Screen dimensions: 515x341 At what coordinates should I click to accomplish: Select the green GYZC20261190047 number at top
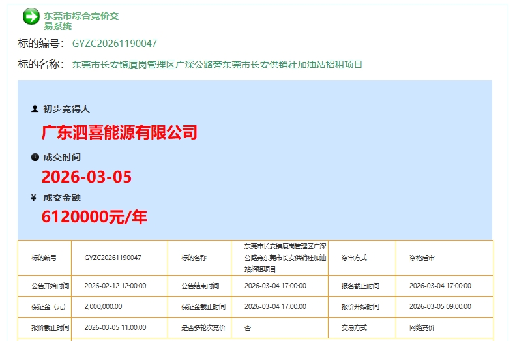(115, 44)
